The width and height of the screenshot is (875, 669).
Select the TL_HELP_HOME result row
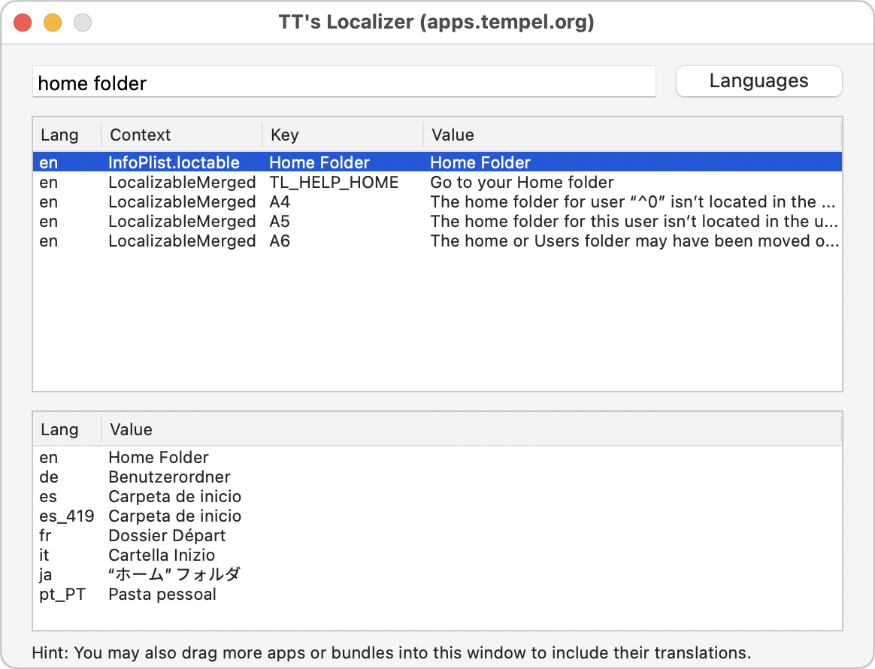[436, 182]
